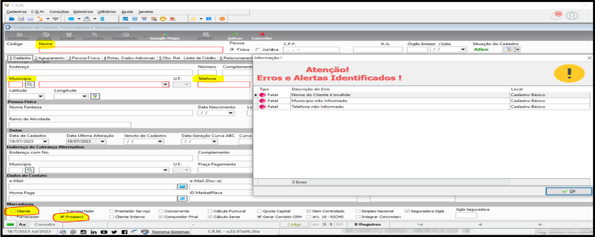Open the user profile icon
595x237 pixels.
[x=572, y=16]
